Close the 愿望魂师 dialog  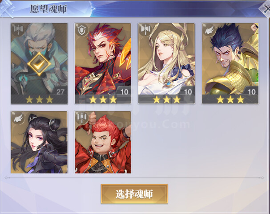tap(266, 8)
